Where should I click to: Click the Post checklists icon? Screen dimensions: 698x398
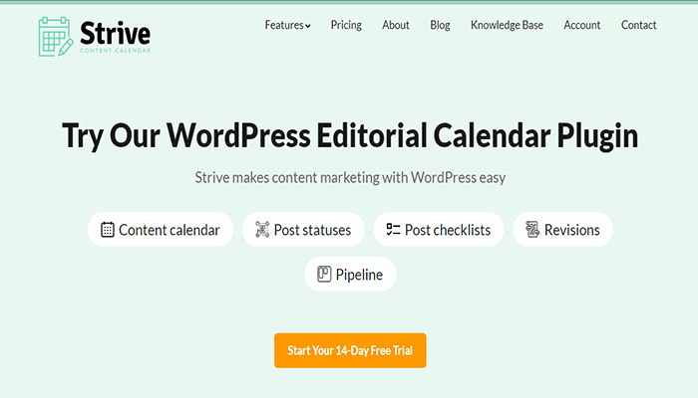click(x=393, y=230)
